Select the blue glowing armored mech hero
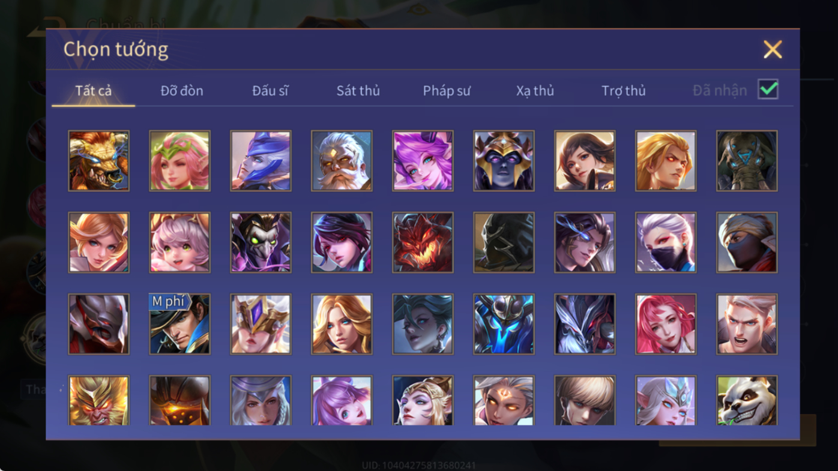Screen dimensions: 838x471 pyautogui.click(x=504, y=324)
